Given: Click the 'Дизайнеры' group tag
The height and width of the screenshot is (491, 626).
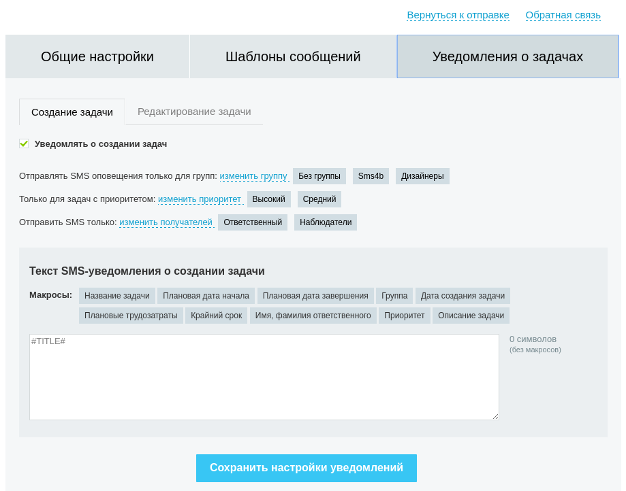Looking at the screenshot, I should click(x=422, y=176).
